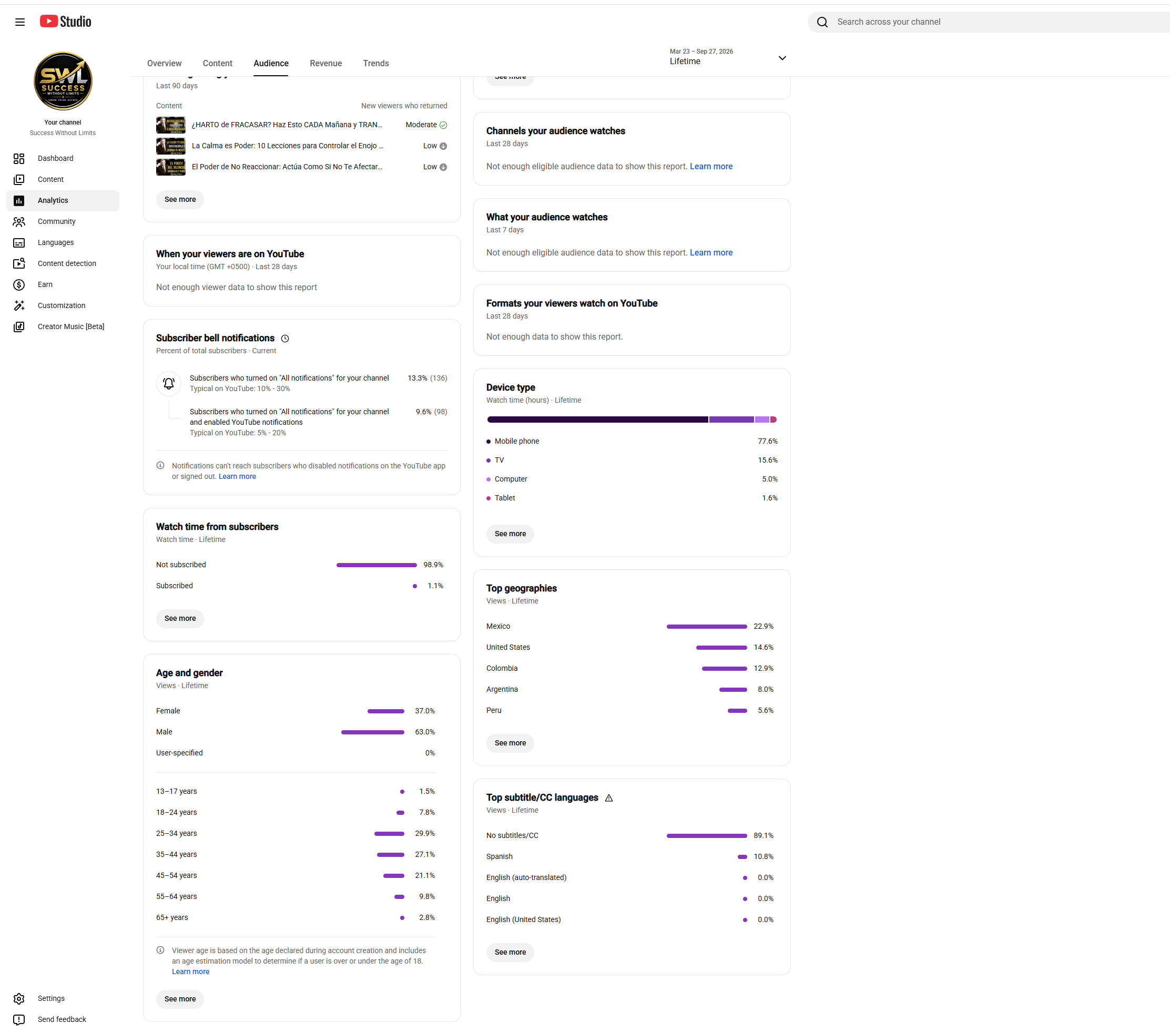Open Community section in sidebar

click(63, 221)
